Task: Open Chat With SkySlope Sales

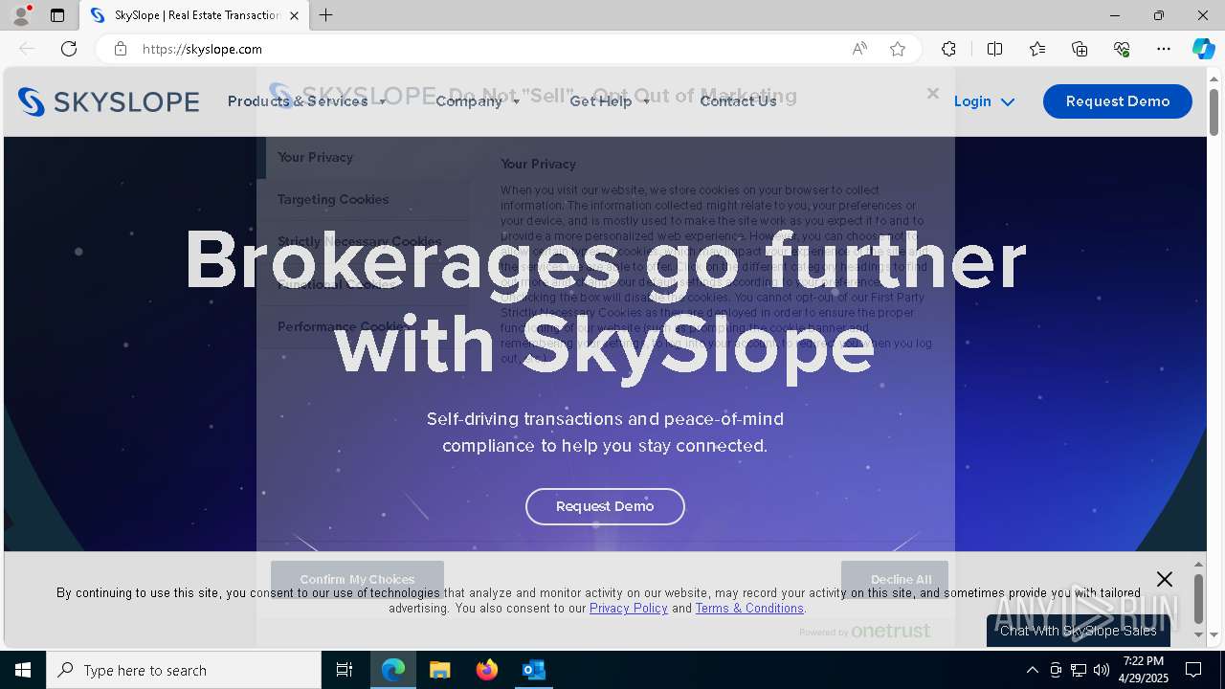Action: pyautogui.click(x=1079, y=631)
